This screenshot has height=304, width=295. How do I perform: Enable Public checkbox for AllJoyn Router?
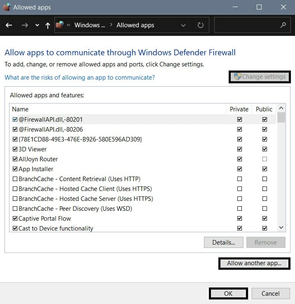[265, 159]
